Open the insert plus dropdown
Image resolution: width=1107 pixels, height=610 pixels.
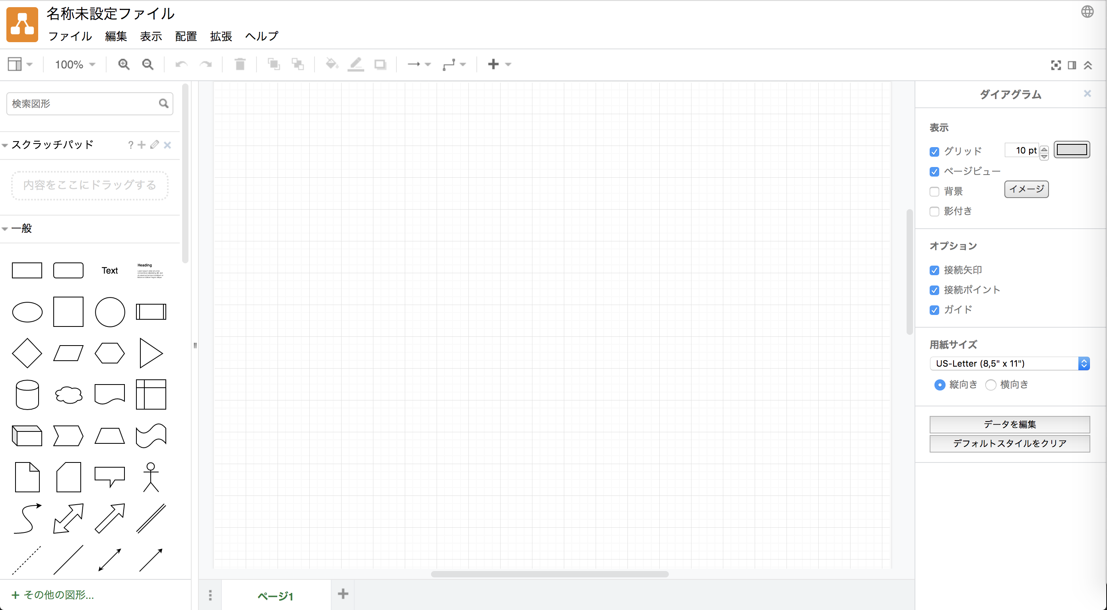pos(499,64)
